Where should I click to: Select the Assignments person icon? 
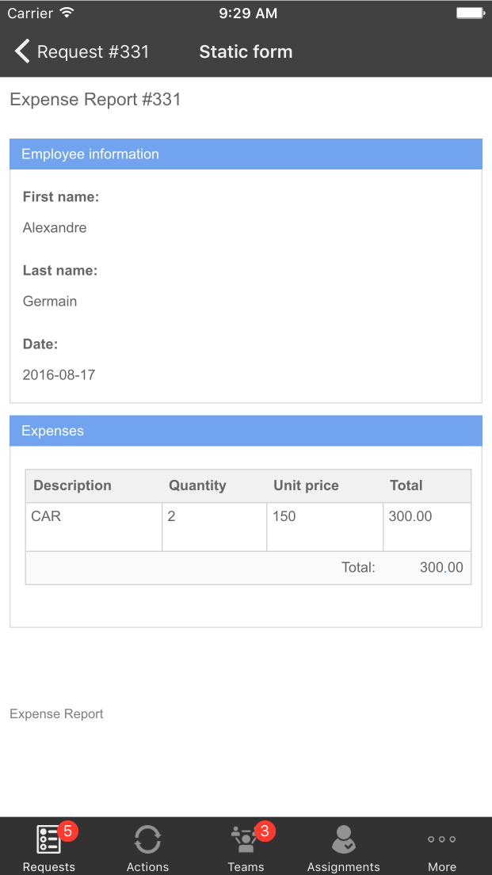pyautogui.click(x=344, y=836)
